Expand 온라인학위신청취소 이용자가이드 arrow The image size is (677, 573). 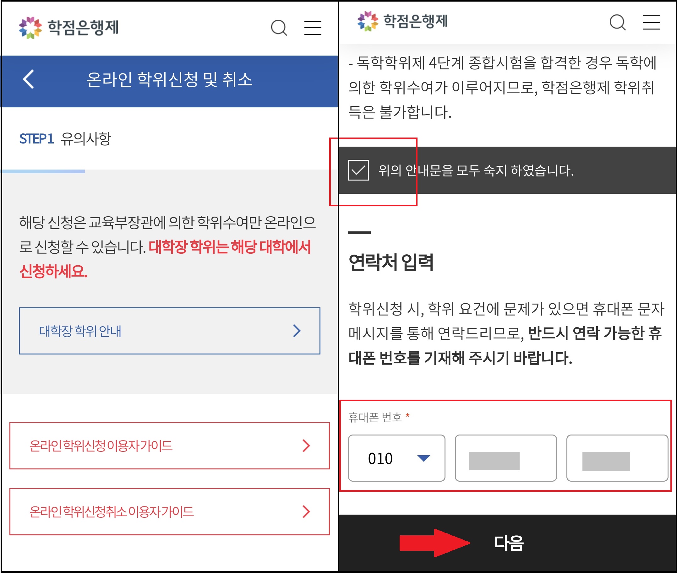306,512
